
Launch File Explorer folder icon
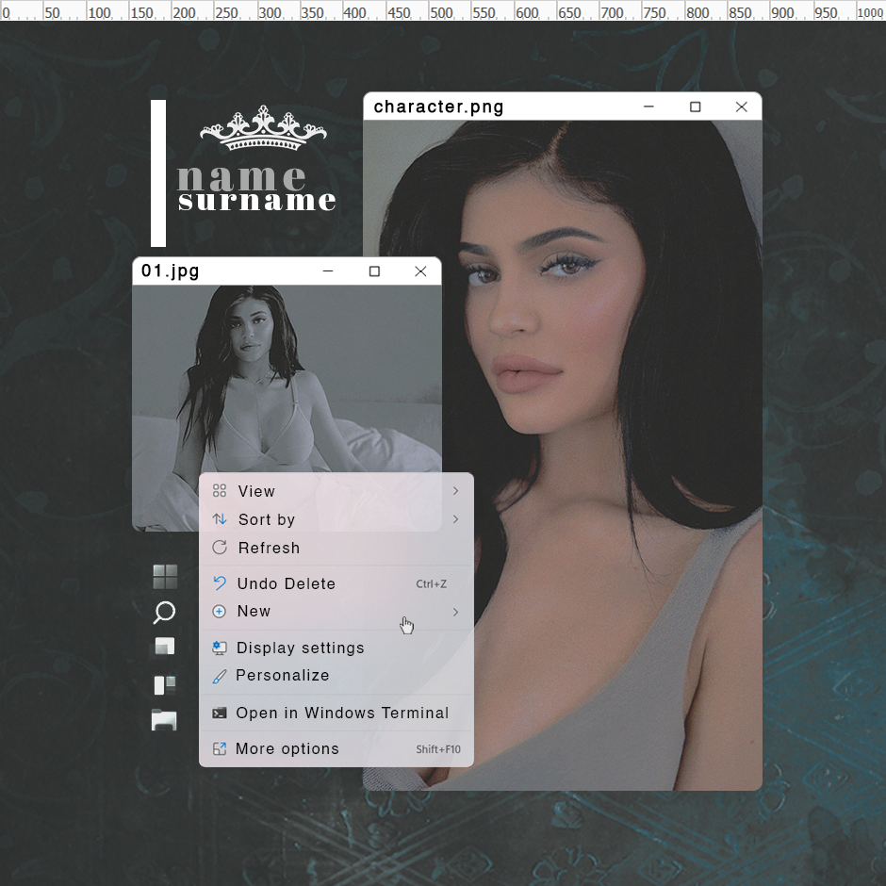pyautogui.click(x=164, y=720)
